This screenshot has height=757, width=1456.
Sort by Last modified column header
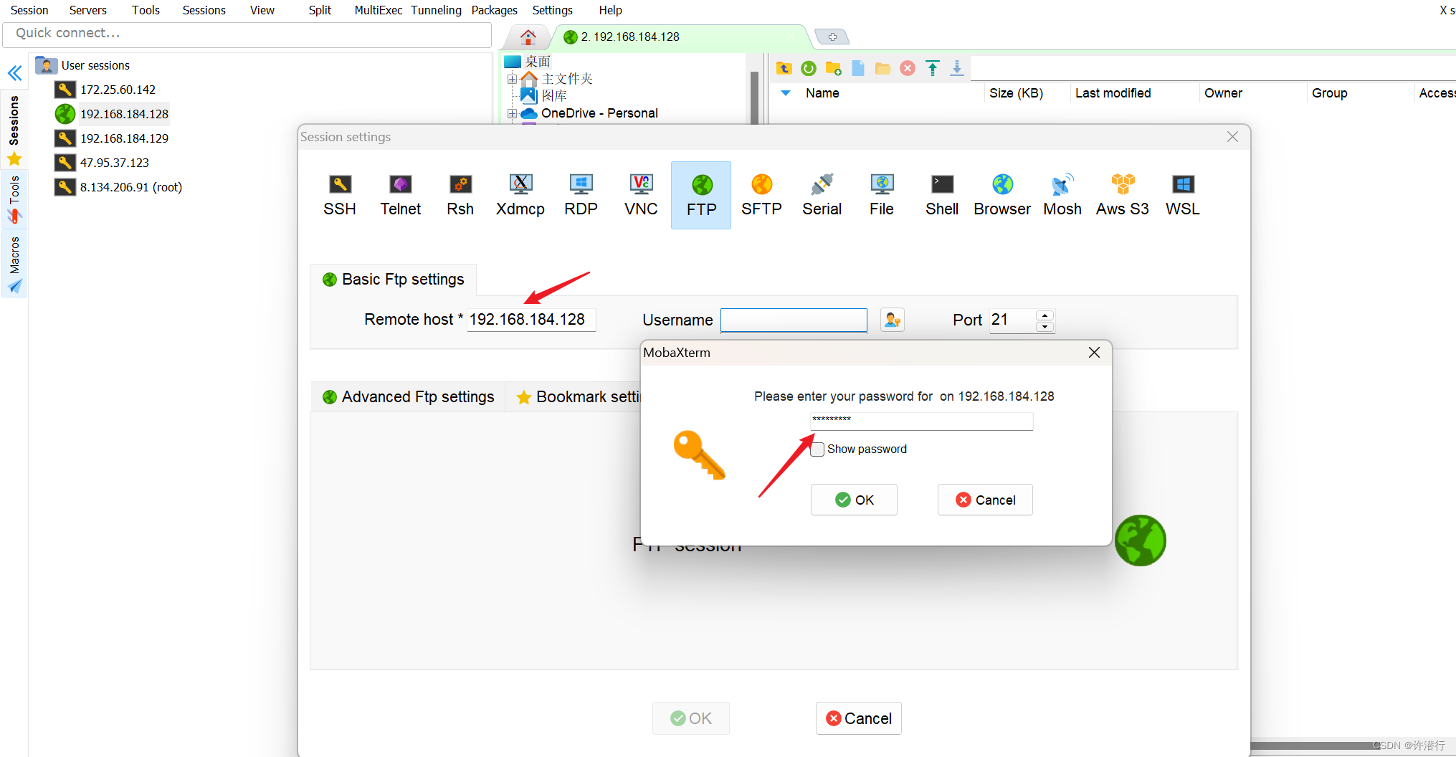[x=1113, y=93]
